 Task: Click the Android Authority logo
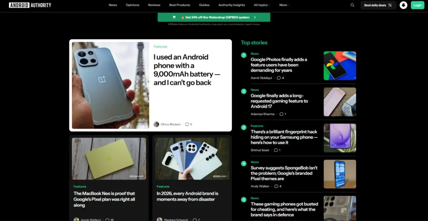click(30, 5)
